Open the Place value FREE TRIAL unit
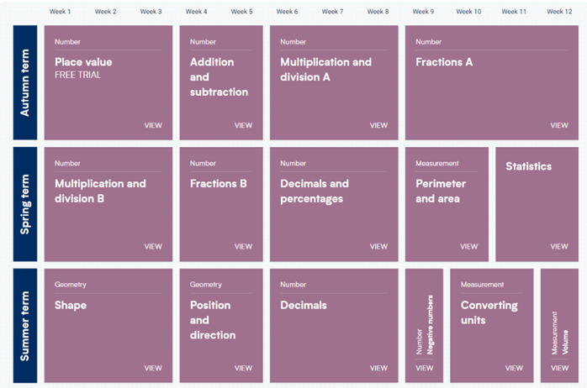587x388 pixels. 108,82
